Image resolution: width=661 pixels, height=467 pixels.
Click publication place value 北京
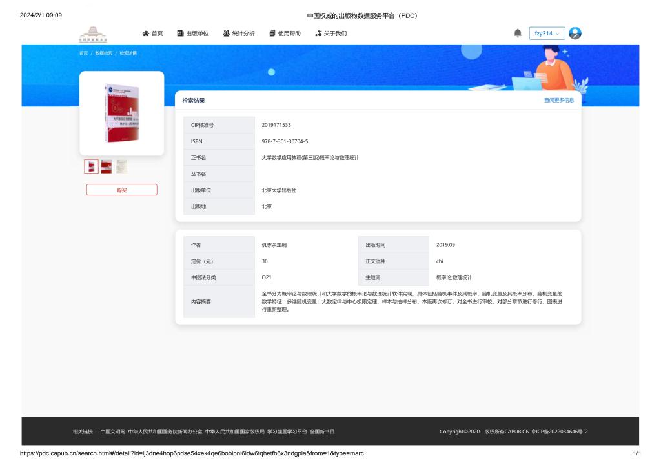[x=267, y=207]
